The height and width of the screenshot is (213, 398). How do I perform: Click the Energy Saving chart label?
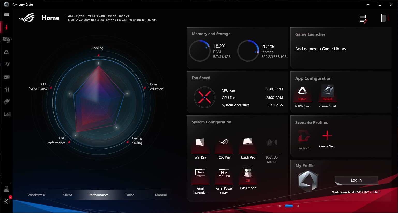[x=137, y=140]
